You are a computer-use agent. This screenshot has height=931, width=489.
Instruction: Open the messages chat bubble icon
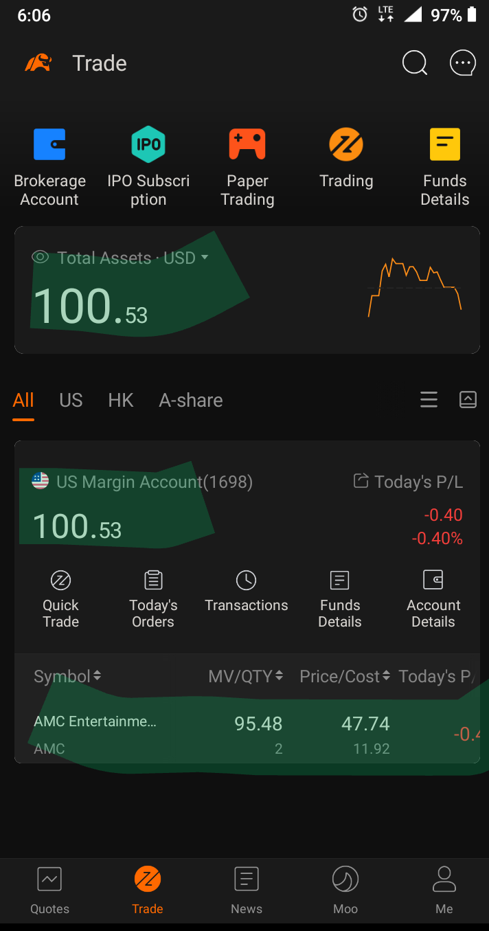tap(462, 63)
